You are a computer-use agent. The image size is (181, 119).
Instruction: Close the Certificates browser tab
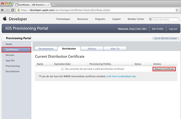48,5
